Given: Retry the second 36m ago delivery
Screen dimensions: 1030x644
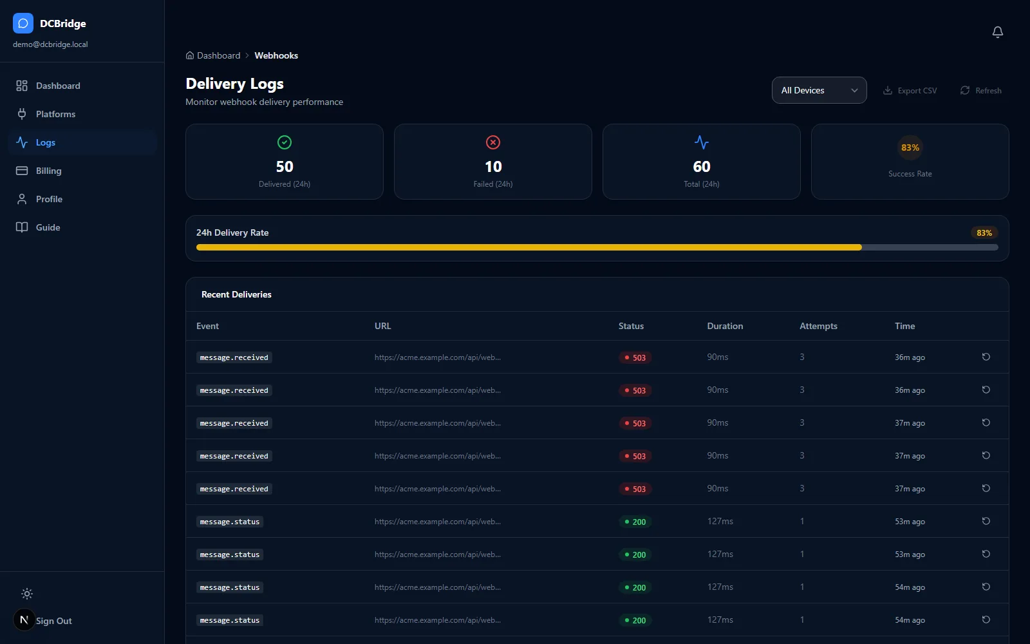Looking at the screenshot, I should click(986, 390).
